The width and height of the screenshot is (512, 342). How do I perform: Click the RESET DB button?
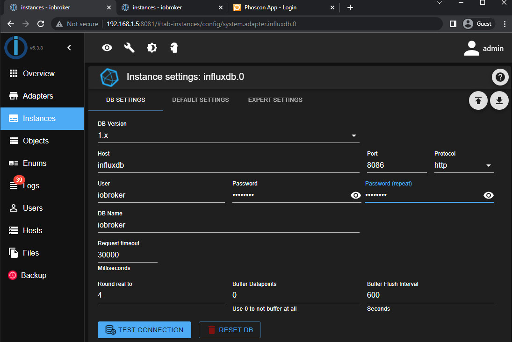(x=230, y=330)
